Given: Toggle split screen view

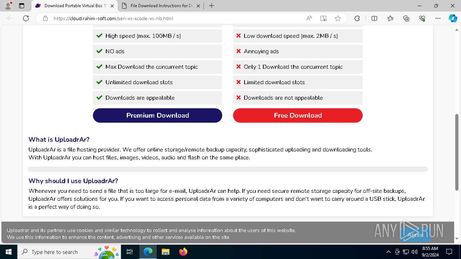Looking at the screenshot, I should point(374,18).
